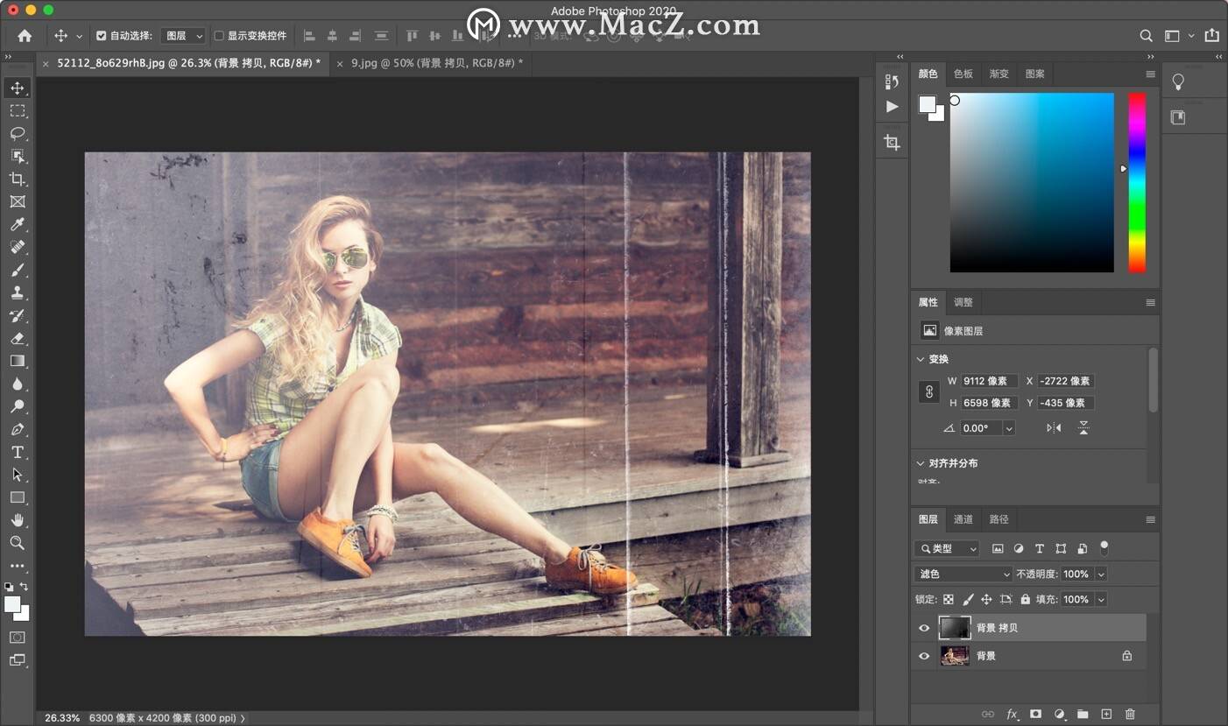Screen dimensions: 1228x726
Task: Open the Learn lightbulb panel
Action: pos(1178,82)
